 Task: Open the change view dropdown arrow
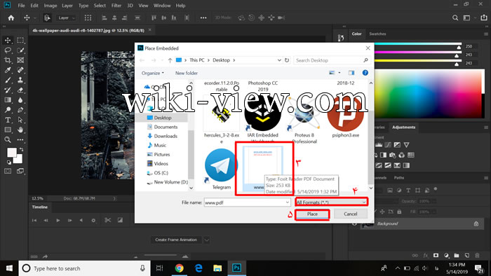(x=339, y=73)
